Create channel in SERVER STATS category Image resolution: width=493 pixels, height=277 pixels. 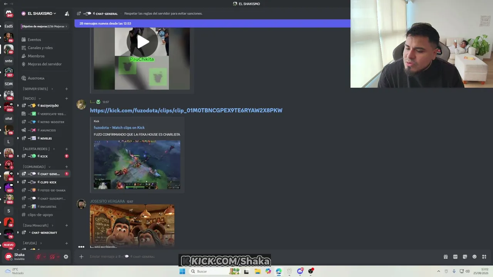tap(66, 89)
